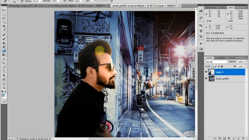The width and height of the screenshot is (249, 140).
Task: Select the Move tool
Action: (4, 10)
